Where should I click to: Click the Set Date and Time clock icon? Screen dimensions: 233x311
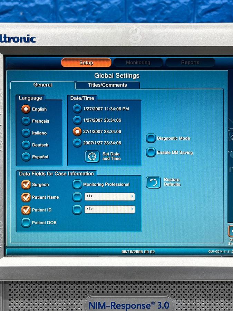tap(92, 156)
